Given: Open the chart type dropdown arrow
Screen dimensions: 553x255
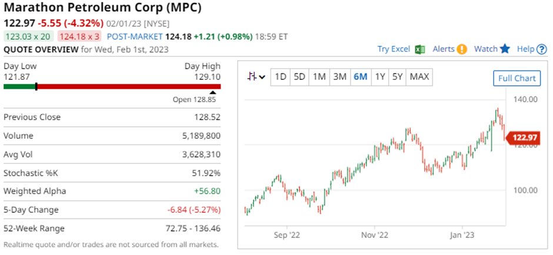Looking at the screenshot, I should 262,77.
